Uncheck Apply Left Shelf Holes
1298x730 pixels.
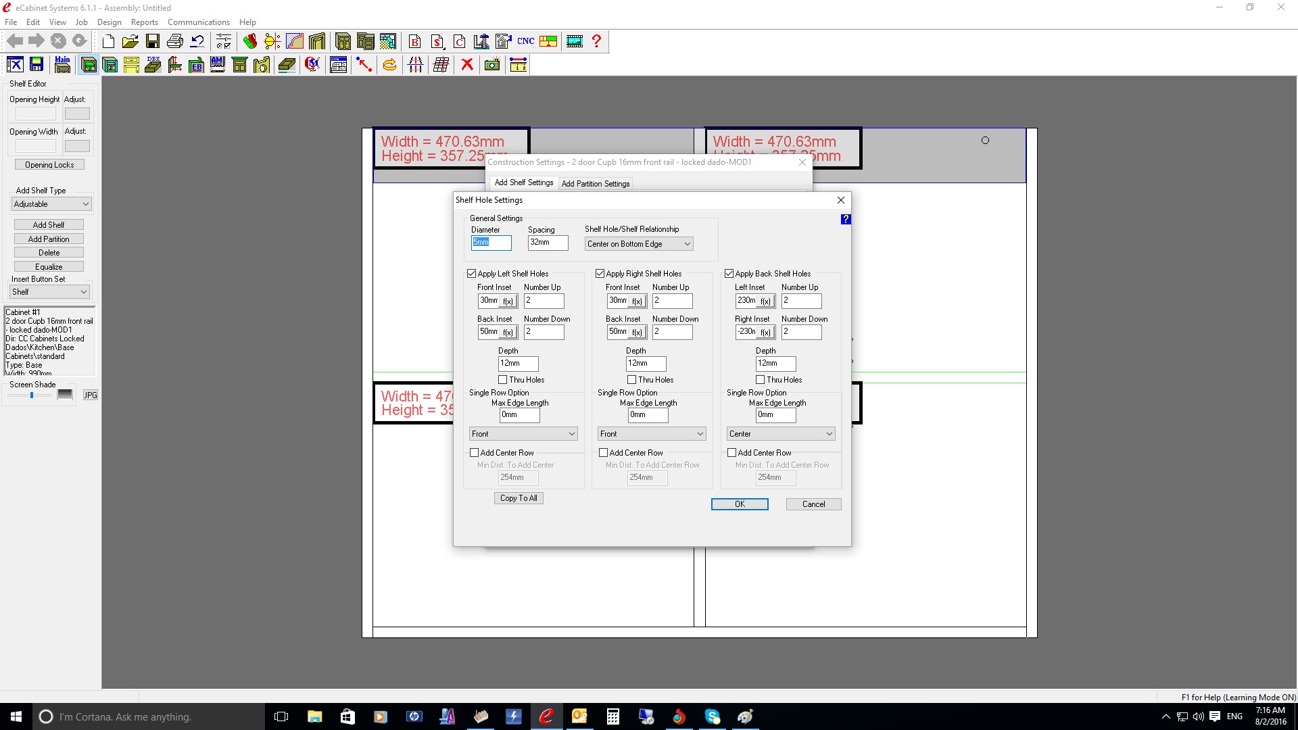(472, 274)
